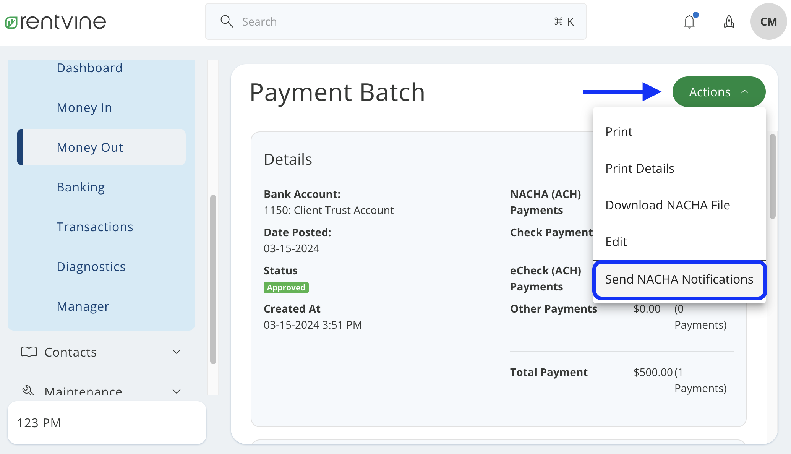Expand the Maintenance section
The image size is (791, 454).
(x=176, y=391)
